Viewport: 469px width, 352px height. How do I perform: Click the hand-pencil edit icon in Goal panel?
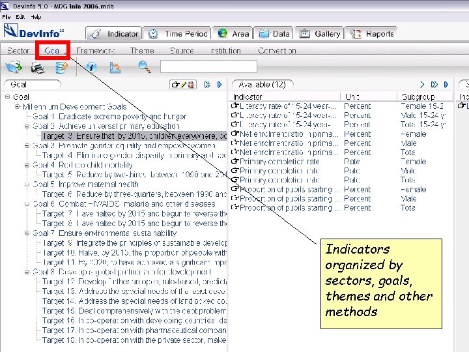(x=183, y=85)
